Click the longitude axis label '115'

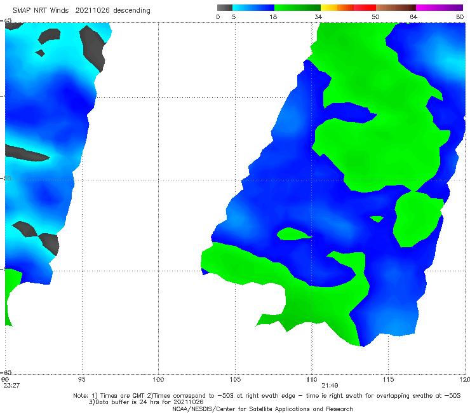coord(389,379)
